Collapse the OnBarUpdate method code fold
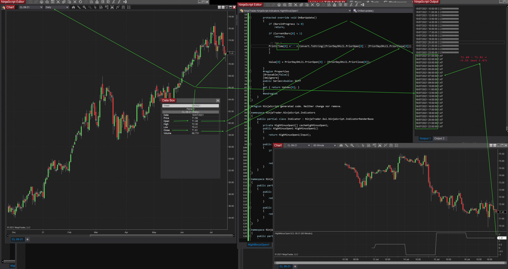508x269 pixels. [250, 18]
